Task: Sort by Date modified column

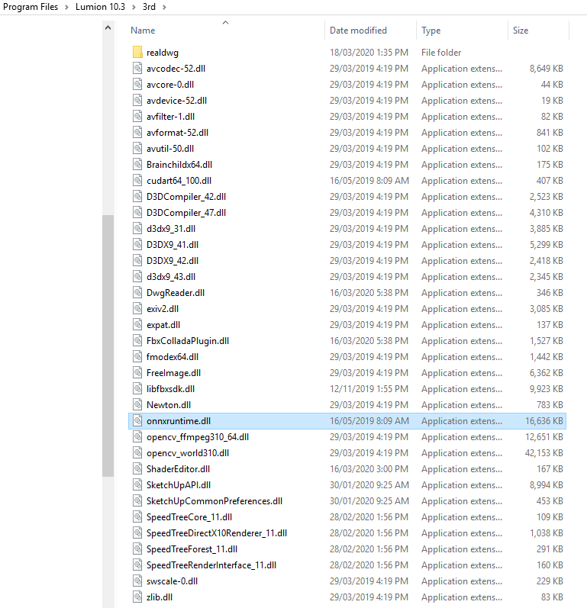Action: tap(358, 31)
